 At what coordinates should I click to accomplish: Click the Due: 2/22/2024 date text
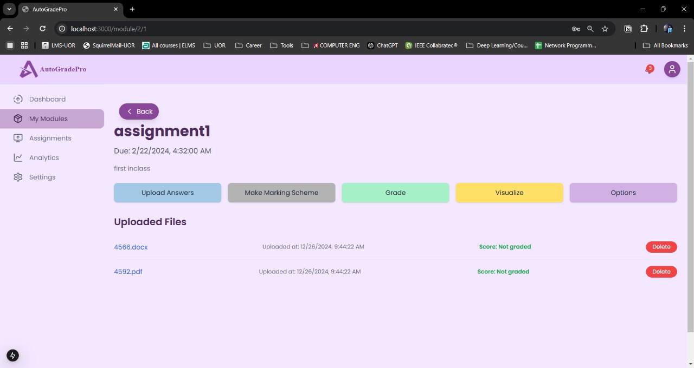point(163,151)
